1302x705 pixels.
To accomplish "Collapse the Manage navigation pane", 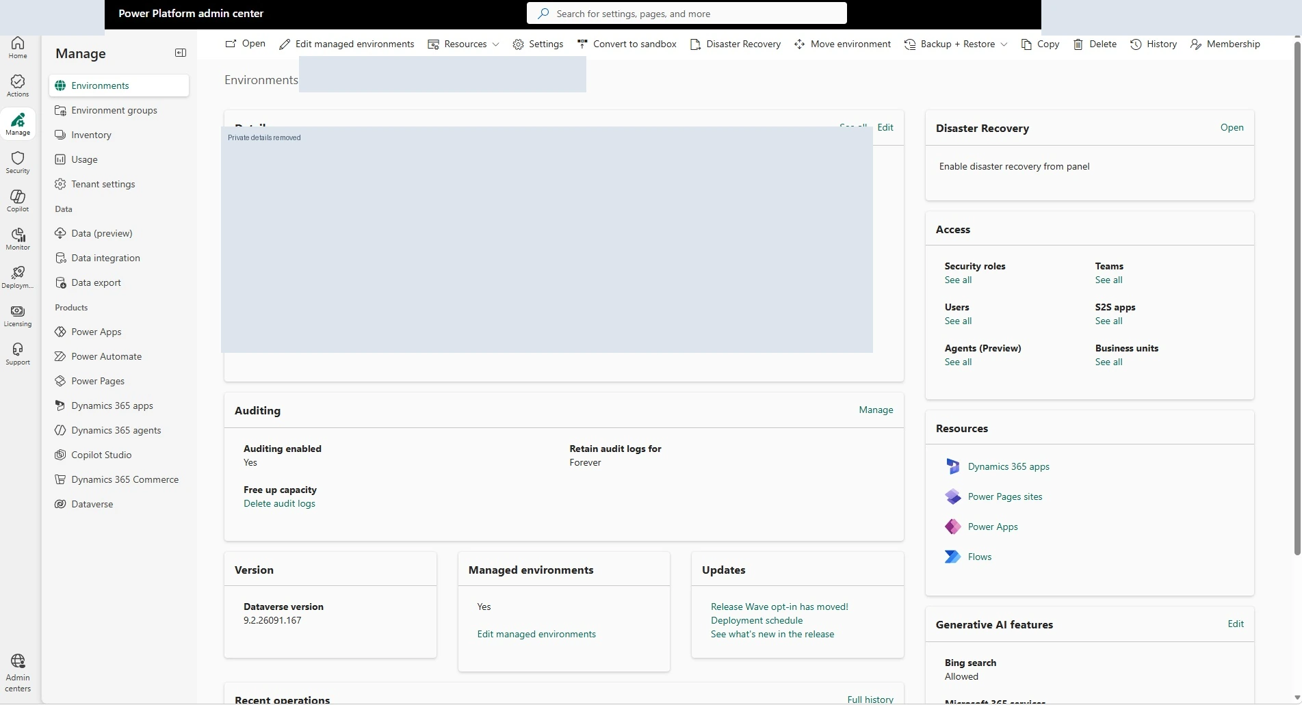I will click(181, 53).
